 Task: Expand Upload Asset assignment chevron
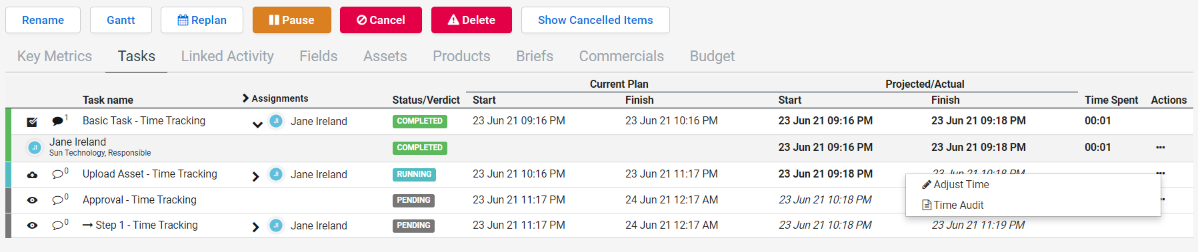point(256,176)
